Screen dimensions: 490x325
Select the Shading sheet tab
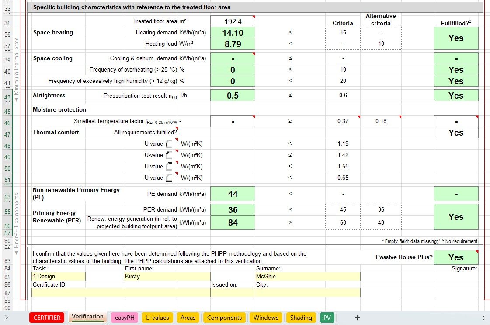(301, 318)
